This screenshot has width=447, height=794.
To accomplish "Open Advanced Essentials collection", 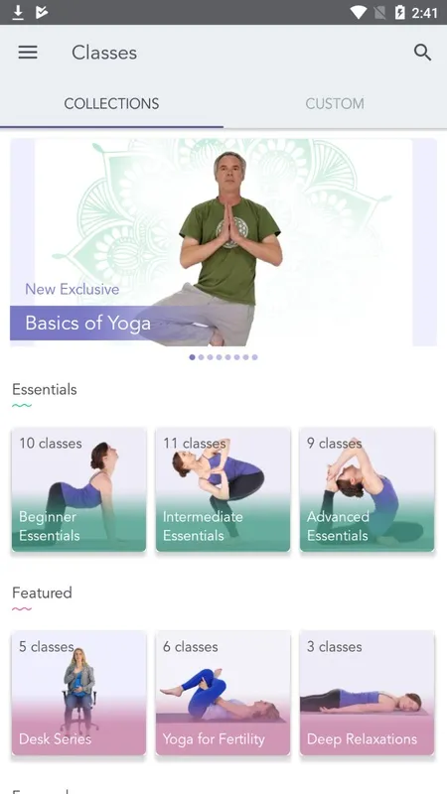I will [x=367, y=489].
